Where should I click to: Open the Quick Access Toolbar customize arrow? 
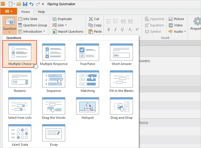tap(43, 4)
